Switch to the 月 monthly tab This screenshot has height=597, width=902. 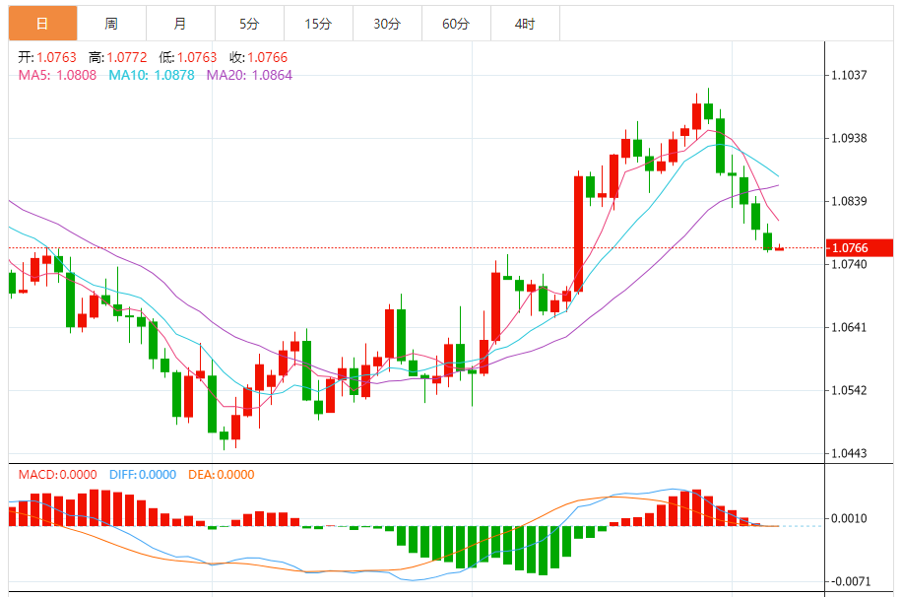pyautogui.click(x=180, y=24)
